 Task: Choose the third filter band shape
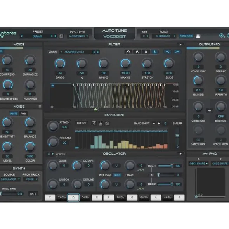tap(146, 52)
